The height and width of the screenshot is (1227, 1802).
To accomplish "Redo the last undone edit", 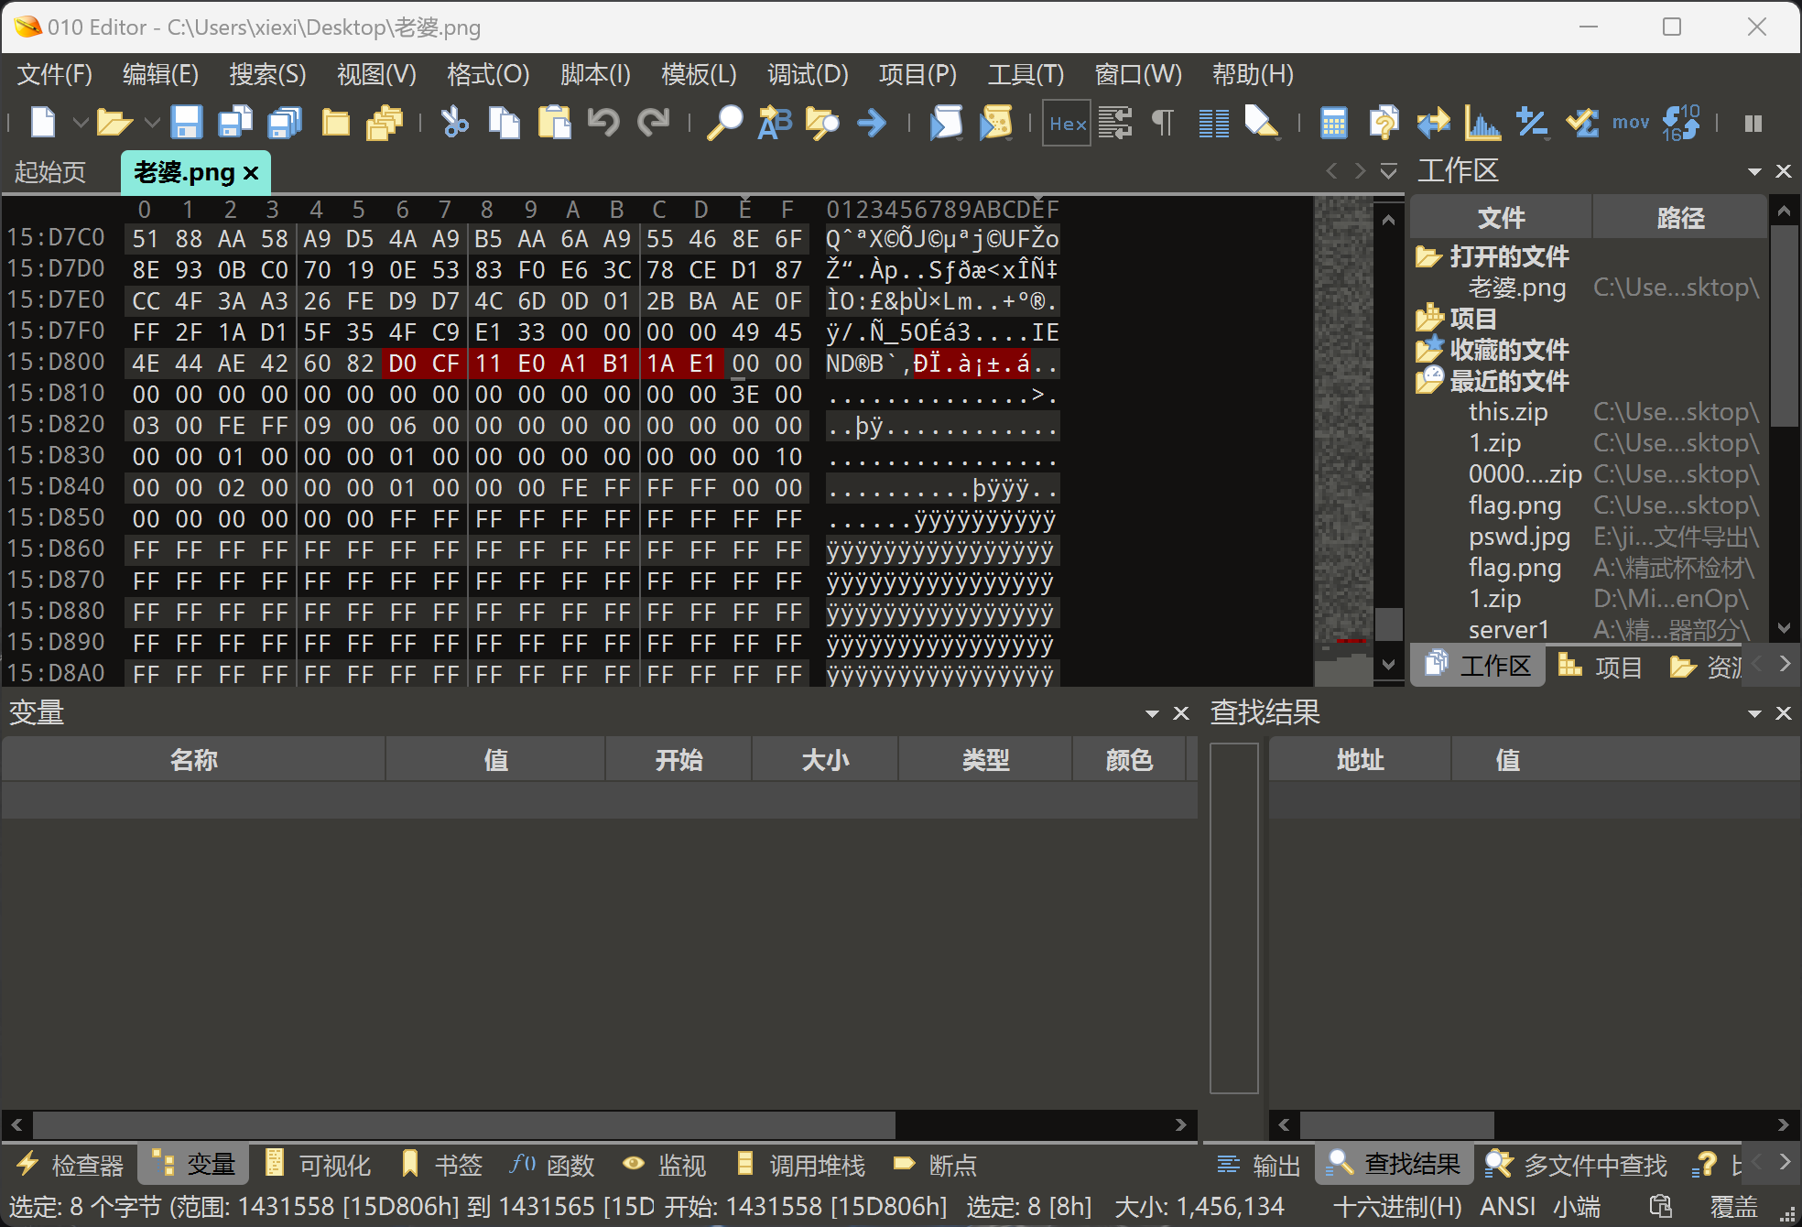I will 653,122.
